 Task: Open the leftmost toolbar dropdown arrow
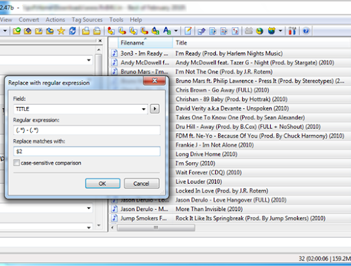click(x=5, y=31)
